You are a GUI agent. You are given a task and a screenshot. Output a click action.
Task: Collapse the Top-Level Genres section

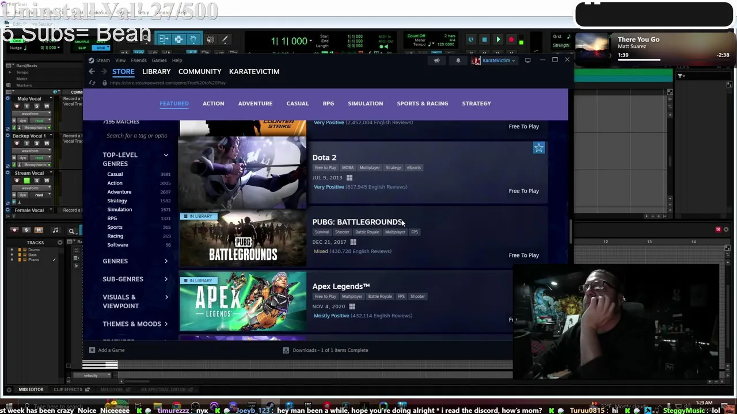tap(166, 155)
